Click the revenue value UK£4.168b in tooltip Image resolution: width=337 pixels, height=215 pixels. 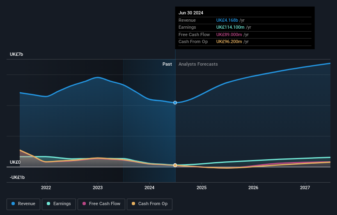[227, 20]
